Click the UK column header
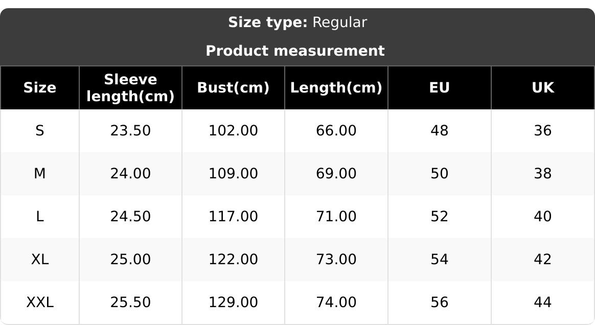The width and height of the screenshot is (595, 325). 542,88
